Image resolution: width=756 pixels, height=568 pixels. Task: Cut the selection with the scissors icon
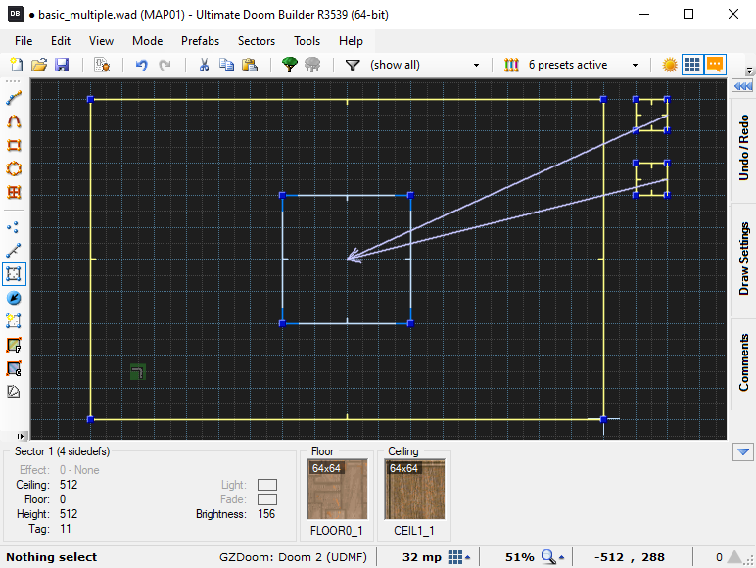coord(204,65)
